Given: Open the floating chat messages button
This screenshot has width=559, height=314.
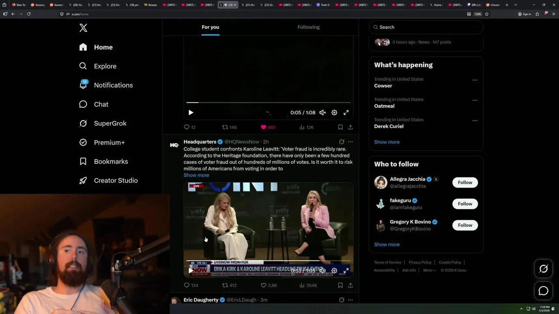Looking at the screenshot, I should pyautogui.click(x=543, y=291).
